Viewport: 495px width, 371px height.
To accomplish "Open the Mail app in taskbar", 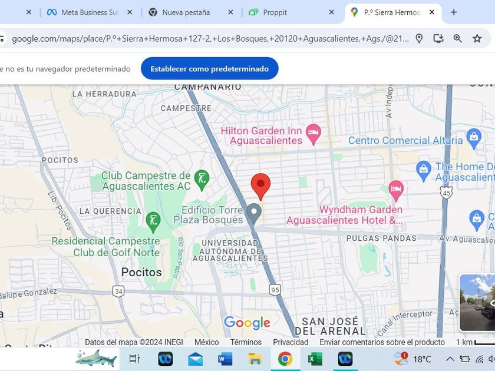I will 195,359.
